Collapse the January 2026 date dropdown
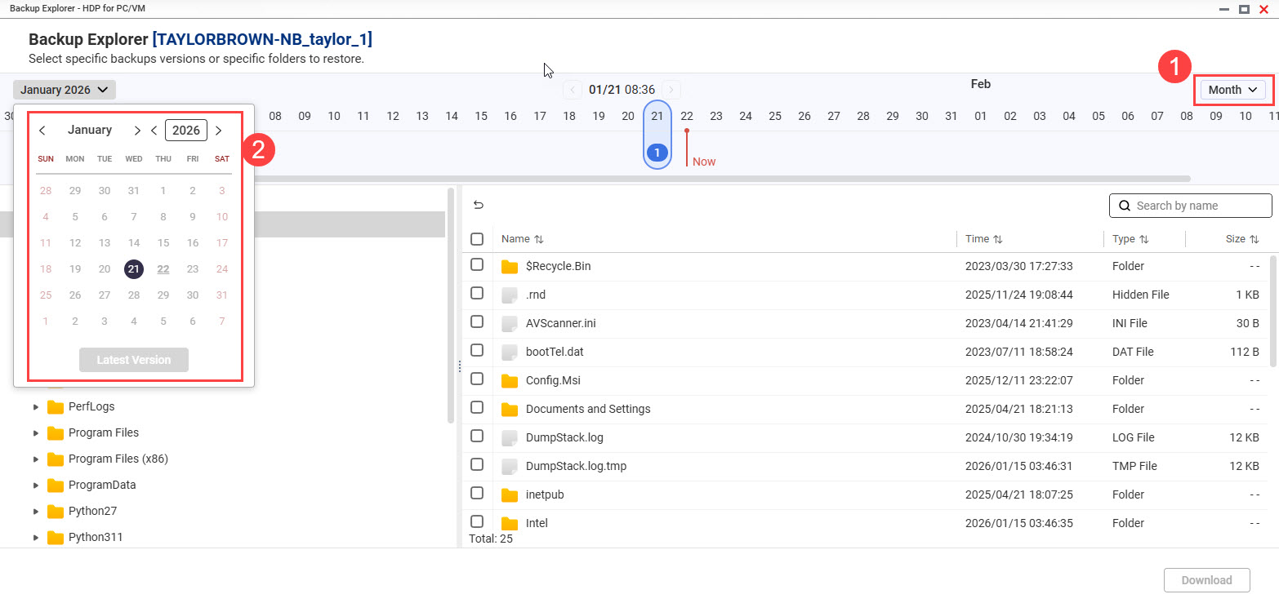 (65, 90)
